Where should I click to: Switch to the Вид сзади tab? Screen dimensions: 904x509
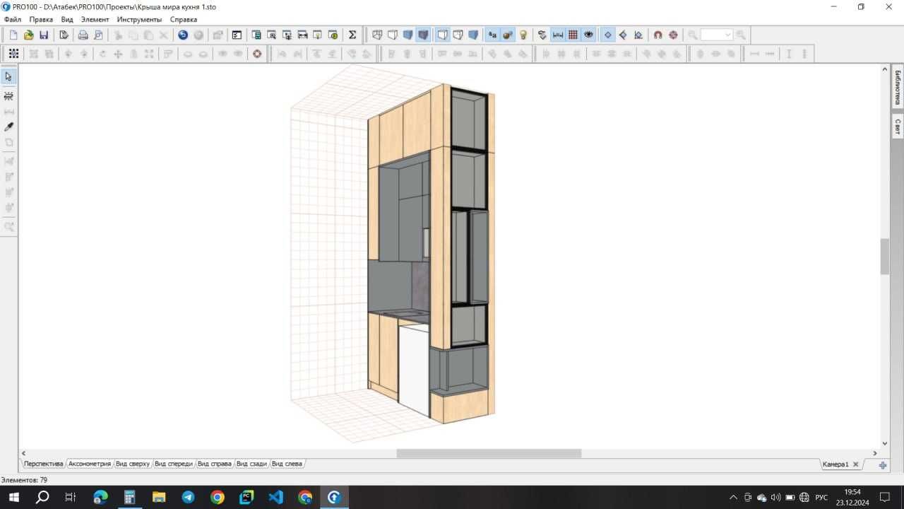click(251, 464)
